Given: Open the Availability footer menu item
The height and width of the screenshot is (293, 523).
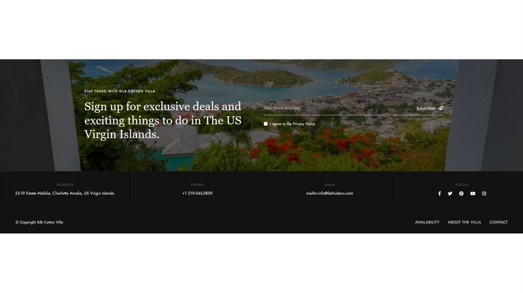Looking at the screenshot, I should [x=427, y=222].
